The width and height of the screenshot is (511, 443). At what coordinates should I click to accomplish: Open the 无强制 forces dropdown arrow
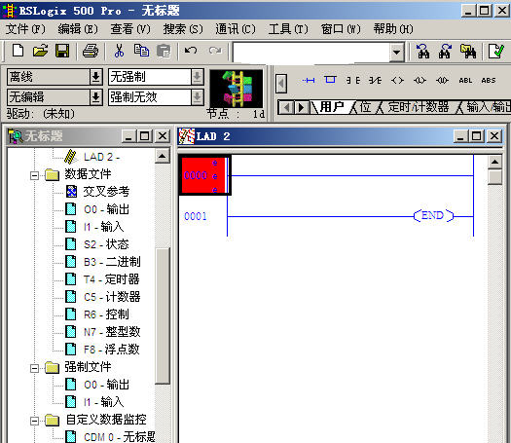coord(197,77)
